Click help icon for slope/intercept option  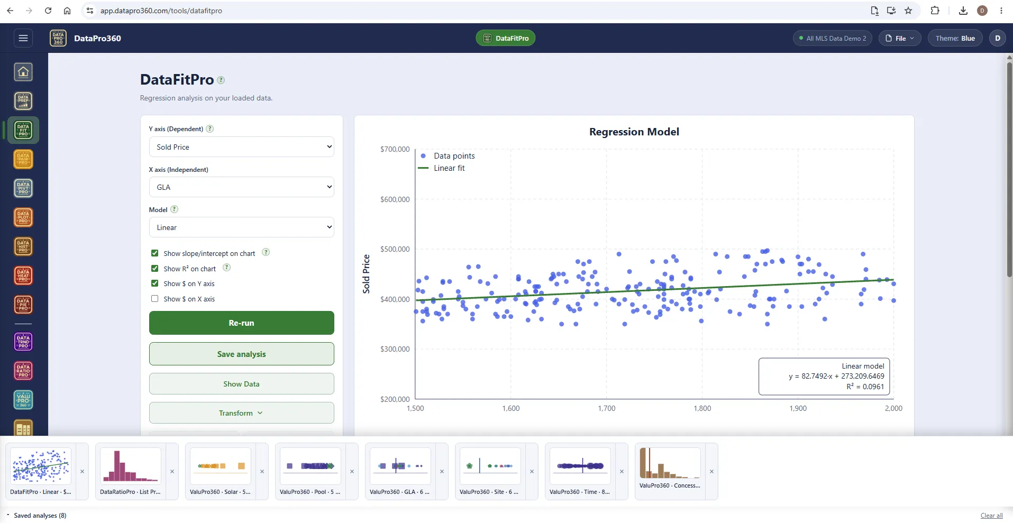pyautogui.click(x=266, y=252)
